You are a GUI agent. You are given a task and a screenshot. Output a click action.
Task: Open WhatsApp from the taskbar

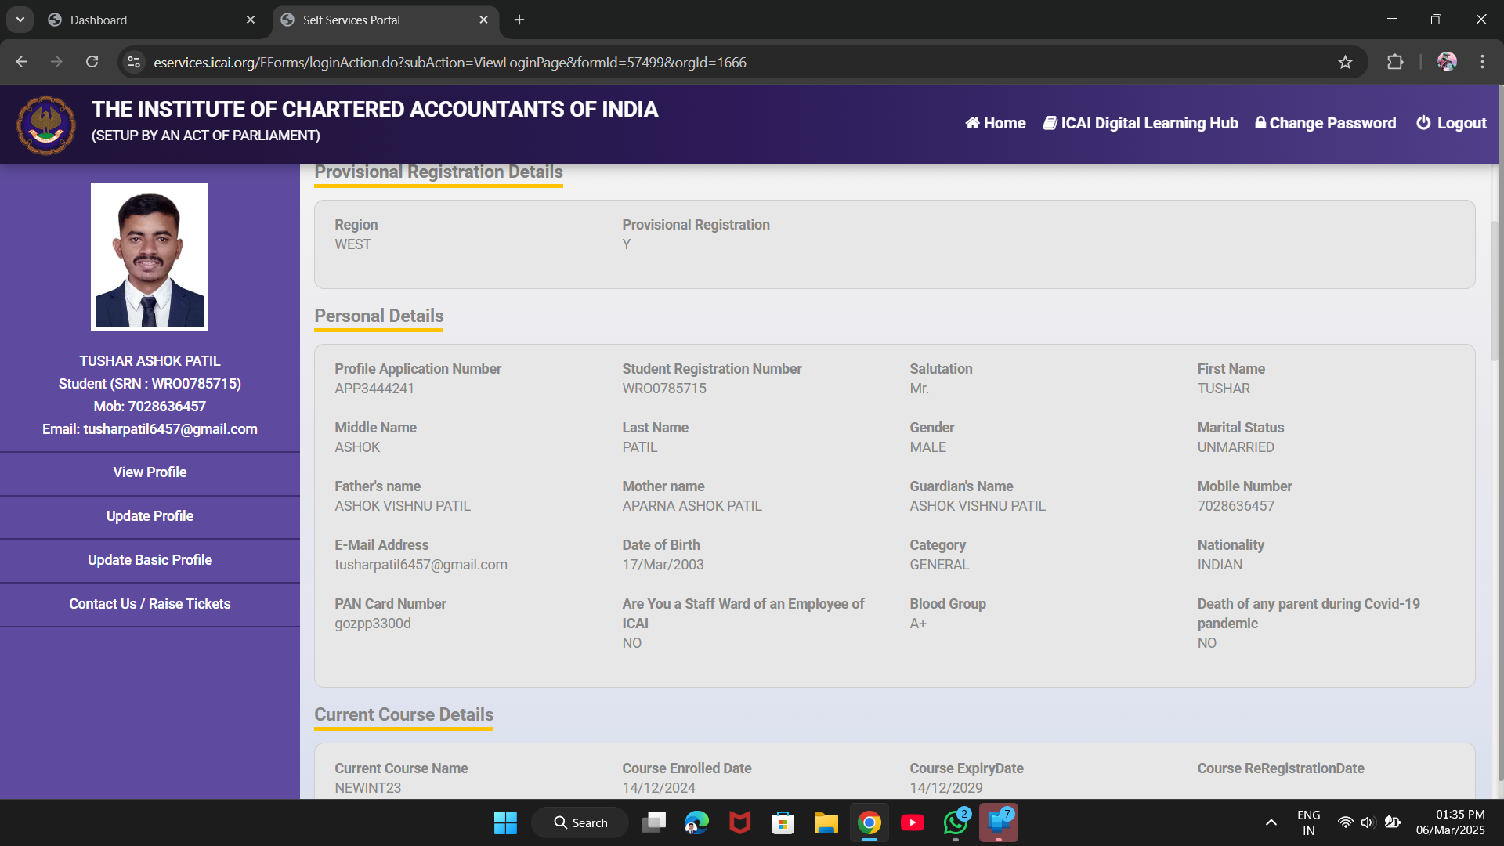[x=955, y=823]
